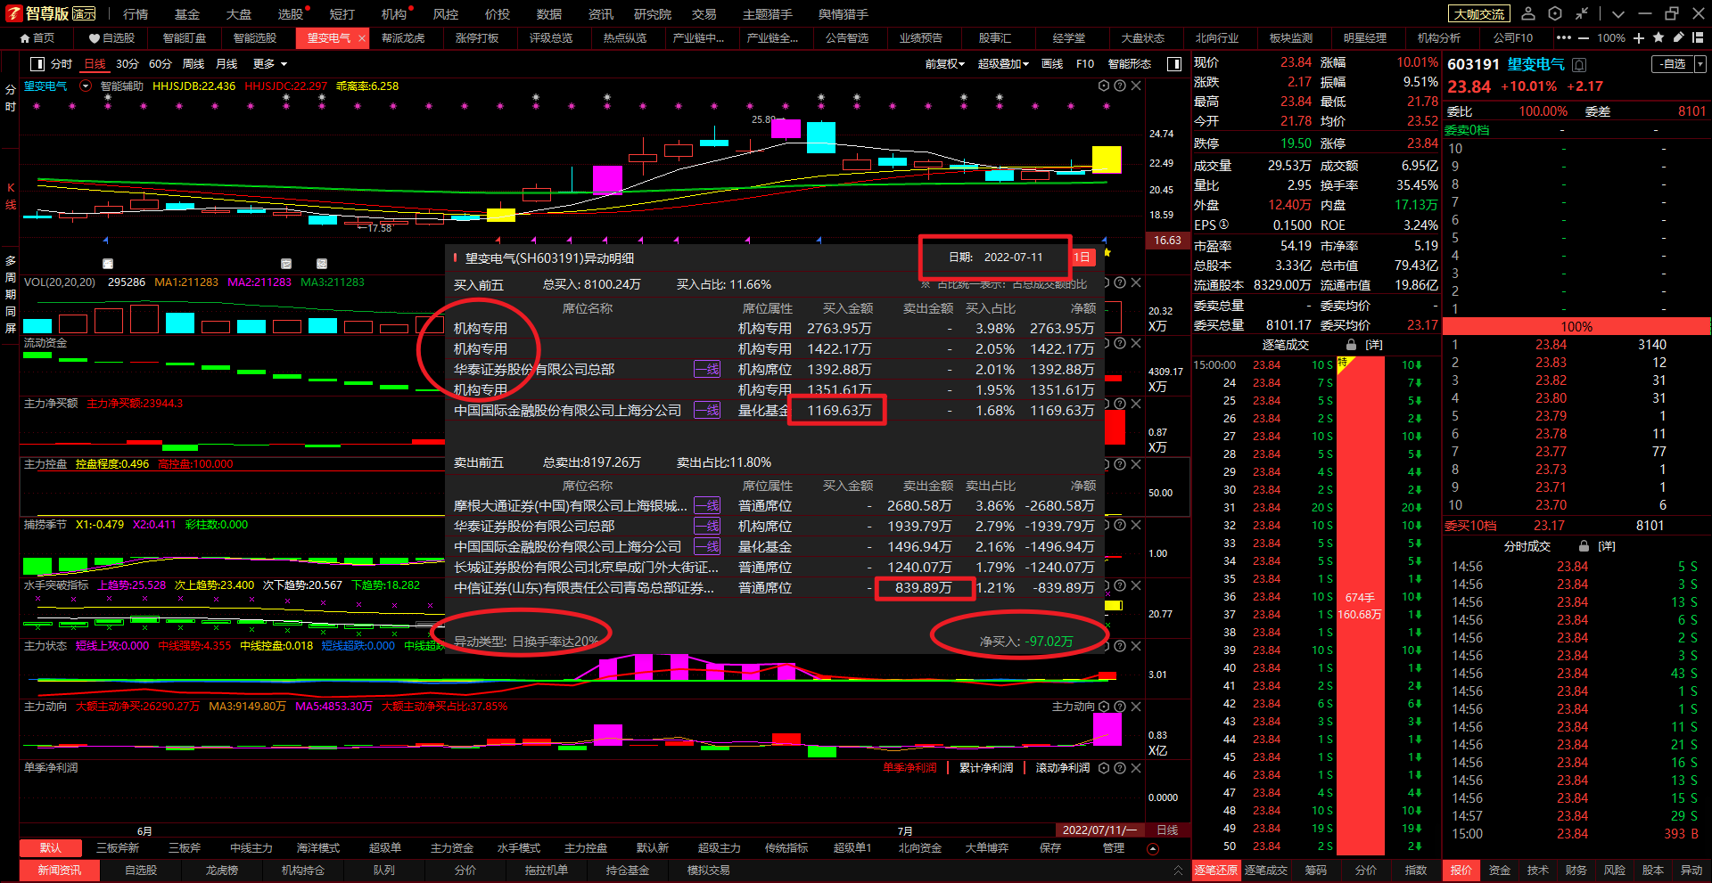Open the 自选 dropdown arrow in quote panel
Image resolution: width=1712 pixels, height=883 pixels.
(1700, 64)
